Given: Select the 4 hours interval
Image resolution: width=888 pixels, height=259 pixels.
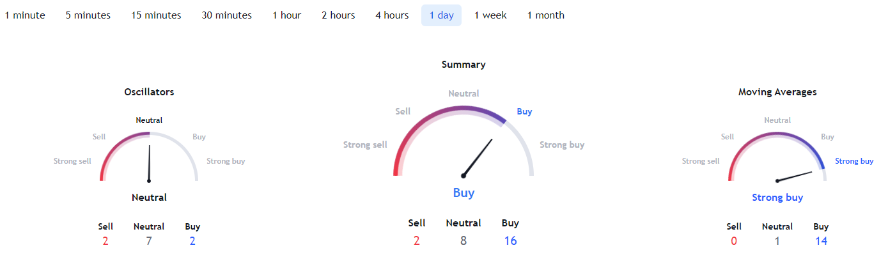Looking at the screenshot, I should (x=392, y=15).
